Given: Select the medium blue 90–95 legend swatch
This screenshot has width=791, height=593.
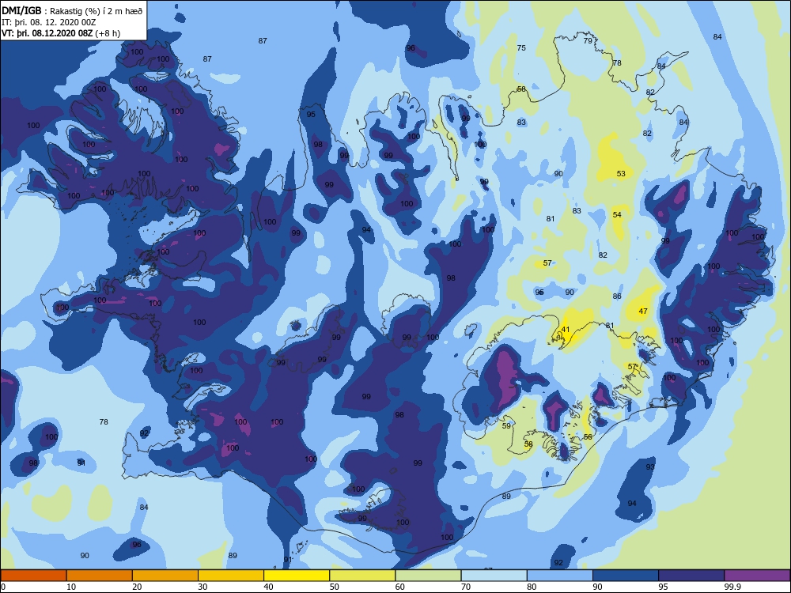Looking at the screenshot, I should point(626,576).
